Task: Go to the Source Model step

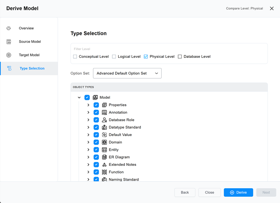Action: (x=29, y=42)
